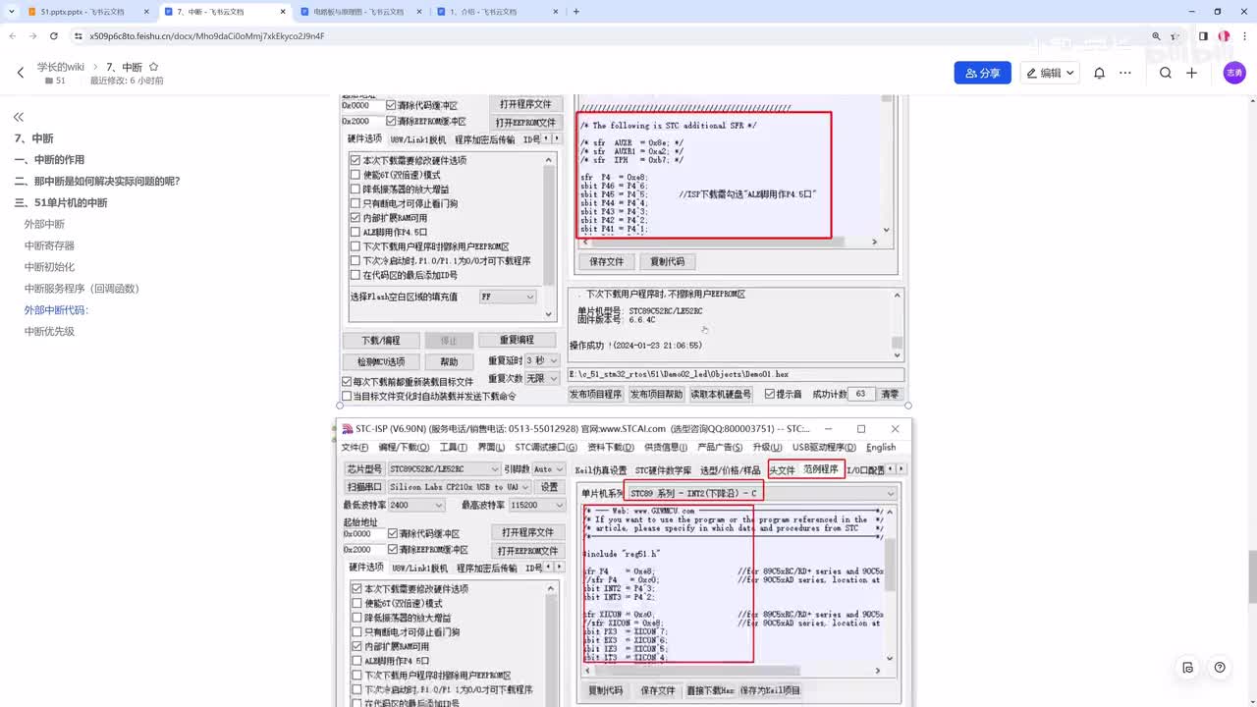Jump to 外部中断 outline entry
The image size is (1257, 707).
(x=44, y=224)
